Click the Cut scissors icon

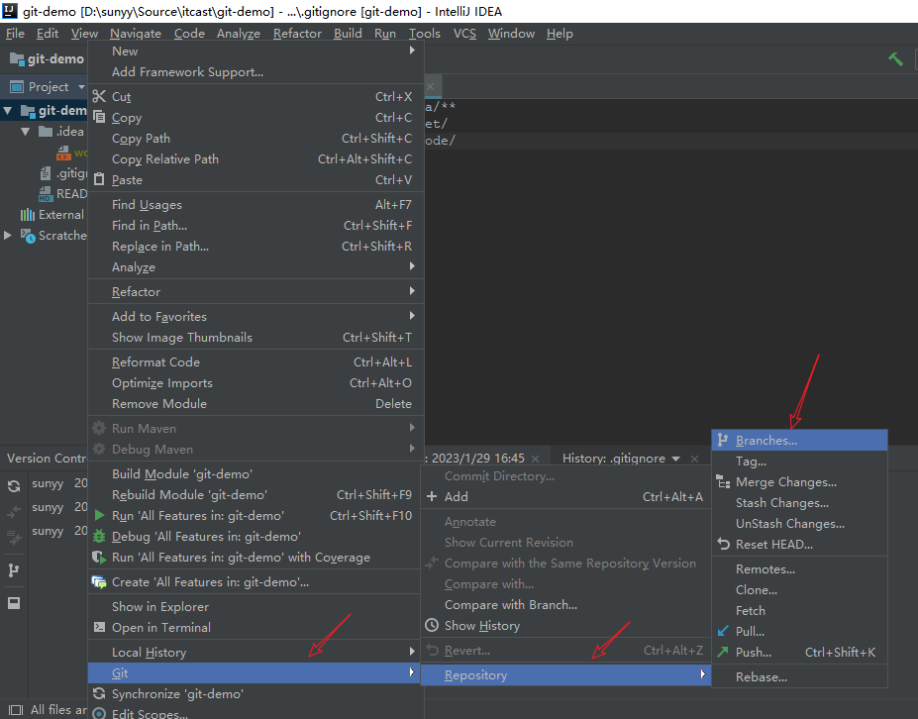point(99,96)
